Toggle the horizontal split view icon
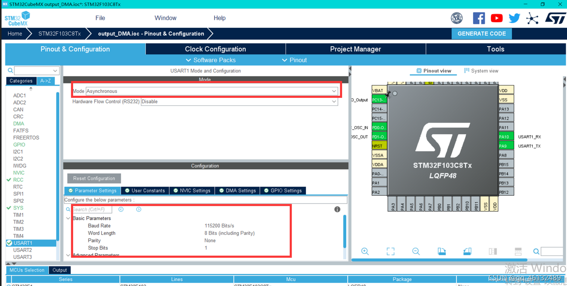567x286 pixels. pyautogui.click(x=518, y=251)
